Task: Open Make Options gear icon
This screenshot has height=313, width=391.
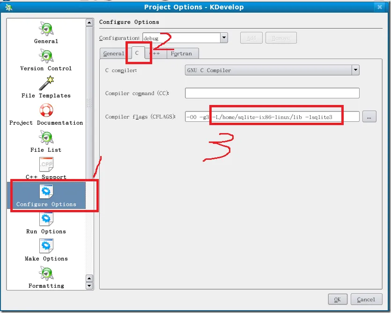Action: [x=46, y=246]
